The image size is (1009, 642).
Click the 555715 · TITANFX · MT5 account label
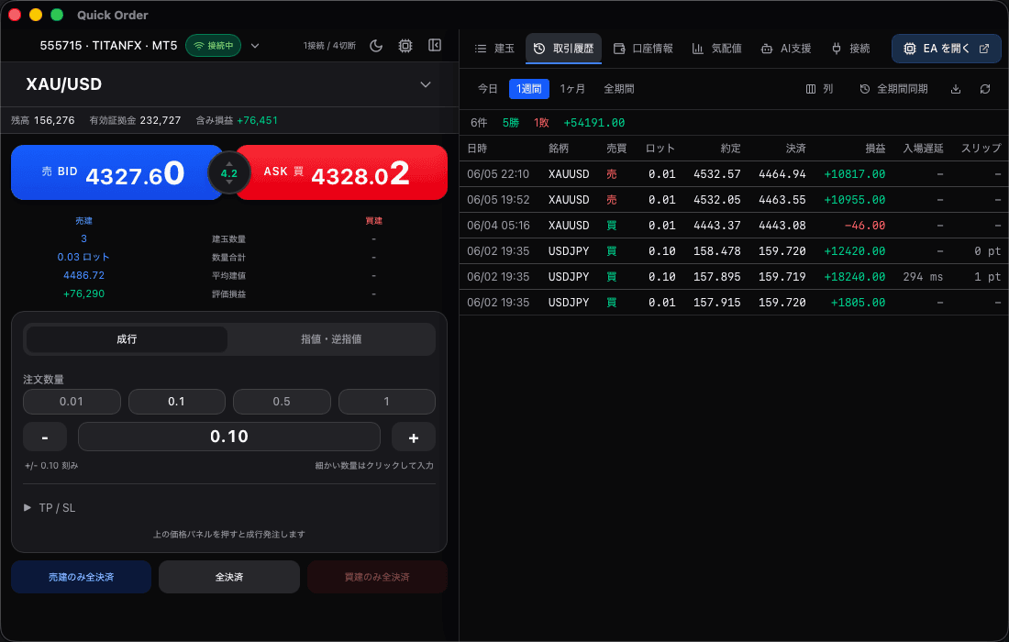coord(108,46)
